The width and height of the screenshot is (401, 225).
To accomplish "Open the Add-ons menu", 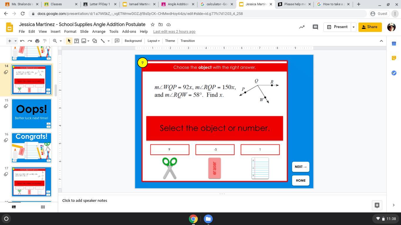I will point(129,32).
